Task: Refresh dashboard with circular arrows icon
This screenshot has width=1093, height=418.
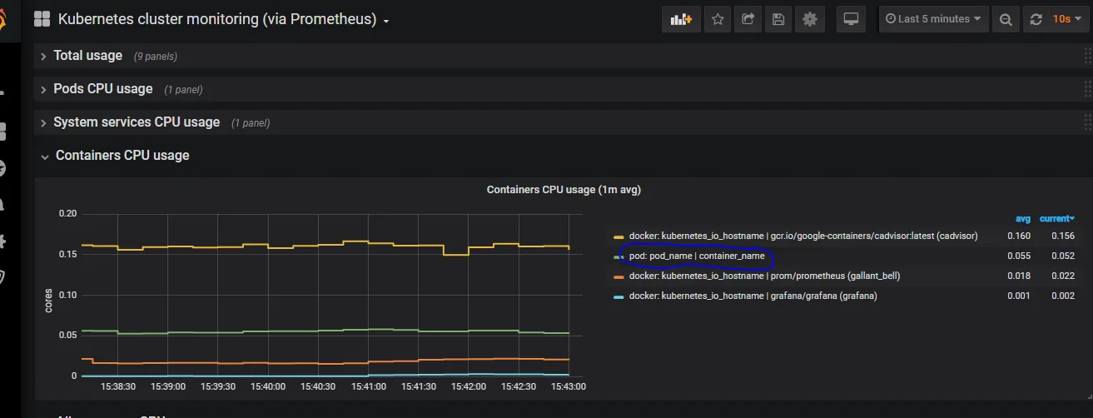Action: coord(1036,19)
